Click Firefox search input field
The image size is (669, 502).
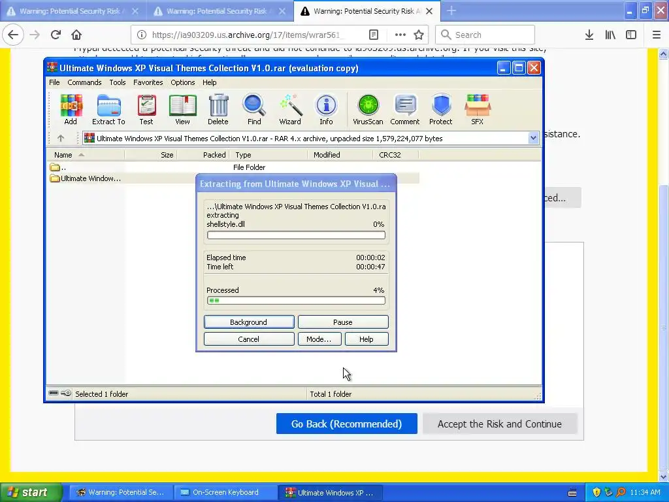click(485, 35)
